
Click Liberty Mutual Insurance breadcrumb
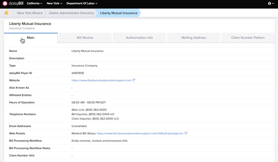pyautogui.click(x=119, y=13)
